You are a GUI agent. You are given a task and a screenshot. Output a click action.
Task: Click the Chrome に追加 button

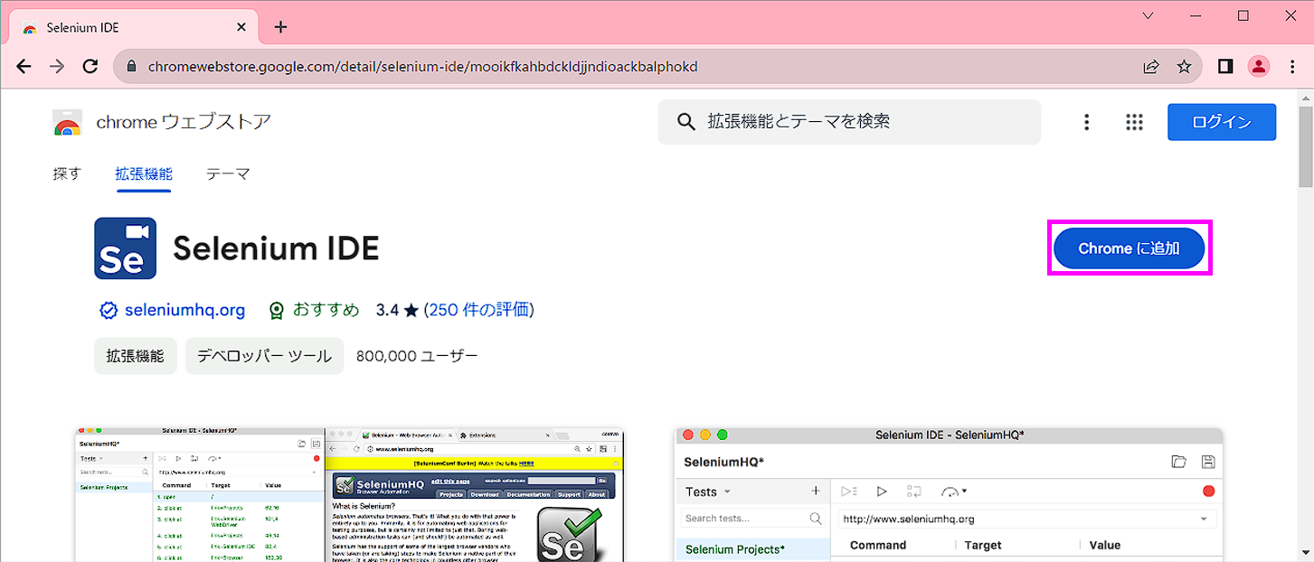pyautogui.click(x=1129, y=248)
